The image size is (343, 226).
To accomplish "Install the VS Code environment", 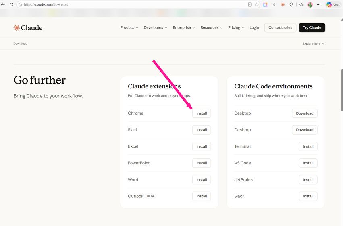I will (x=308, y=163).
